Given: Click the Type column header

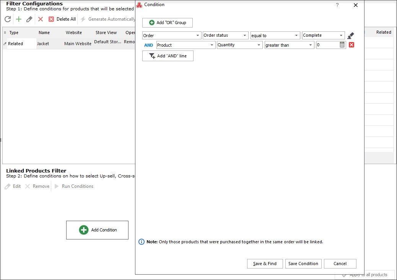Looking at the screenshot, I should pos(14,33).
